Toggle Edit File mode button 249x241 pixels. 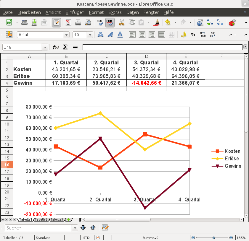[x=56, y=22]
